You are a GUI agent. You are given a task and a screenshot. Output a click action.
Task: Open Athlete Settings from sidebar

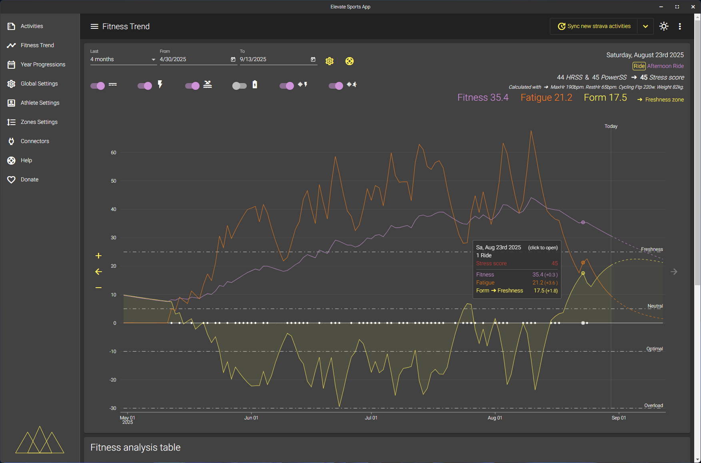click(x=40, y=103)
